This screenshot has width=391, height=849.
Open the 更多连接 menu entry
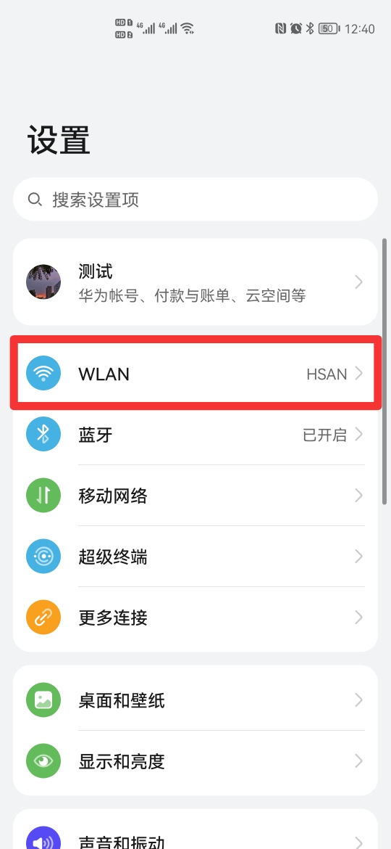(195, 618)
